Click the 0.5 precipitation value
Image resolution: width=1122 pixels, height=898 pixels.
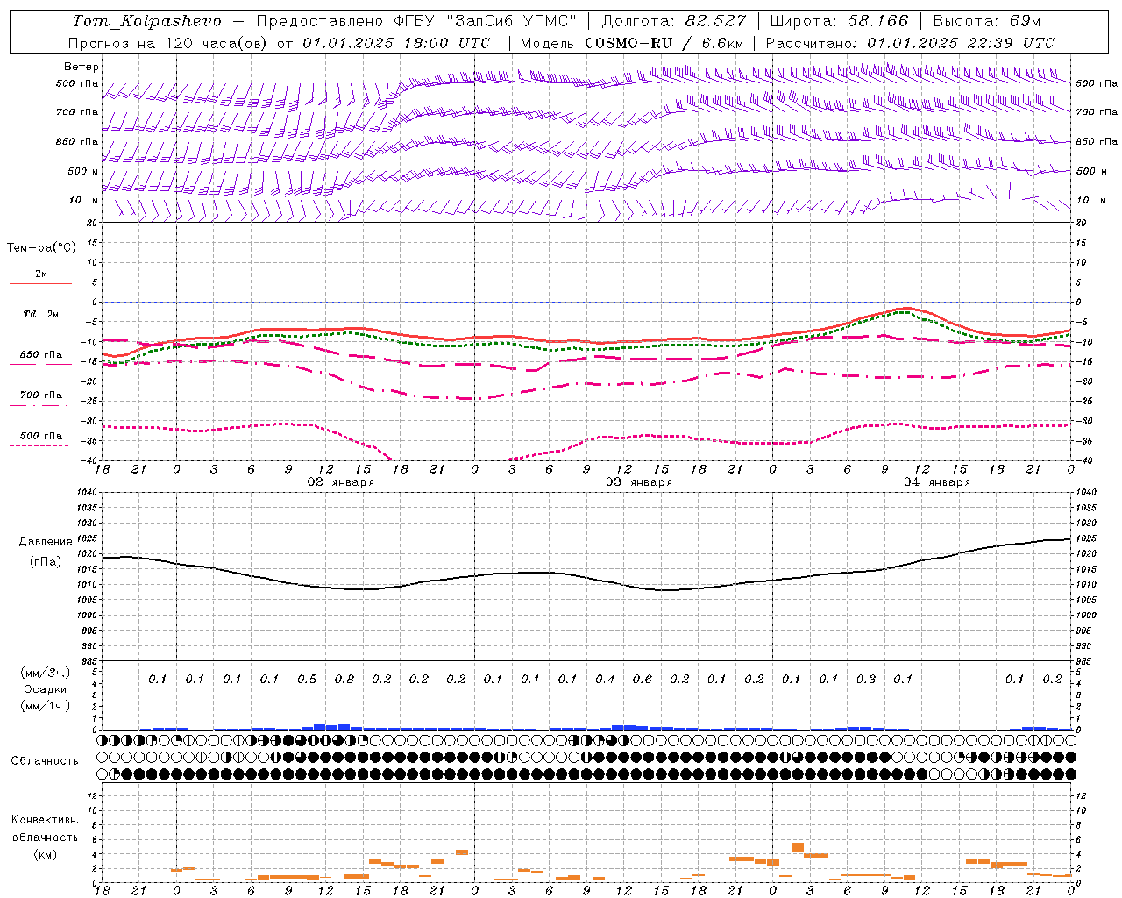(x=307, y=680)
